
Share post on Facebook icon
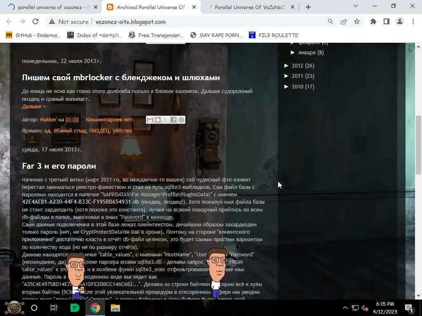(173, 120)
